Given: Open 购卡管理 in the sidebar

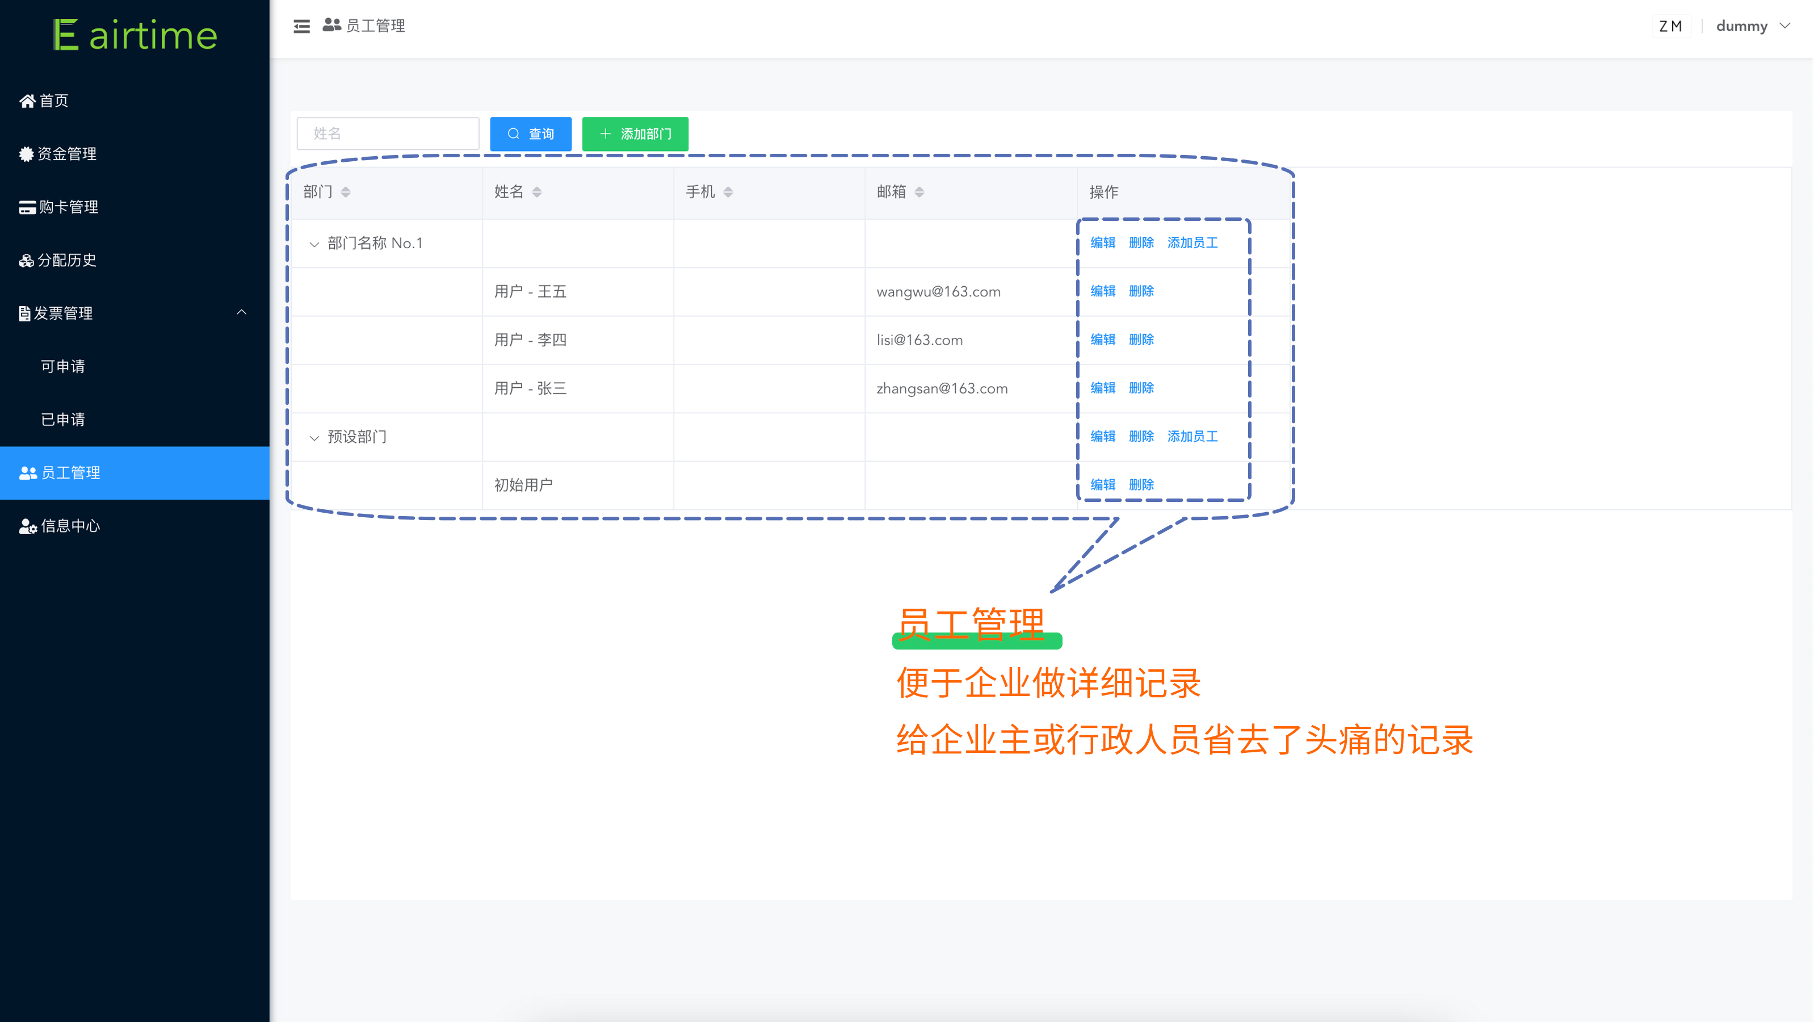Looking at the screenshot, I should click(x=135, y=208).
